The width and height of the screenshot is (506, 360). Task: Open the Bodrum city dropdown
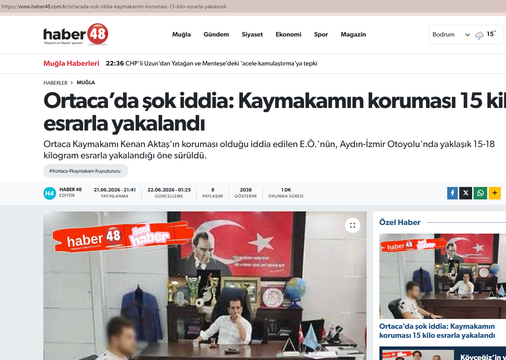(451, 35)
